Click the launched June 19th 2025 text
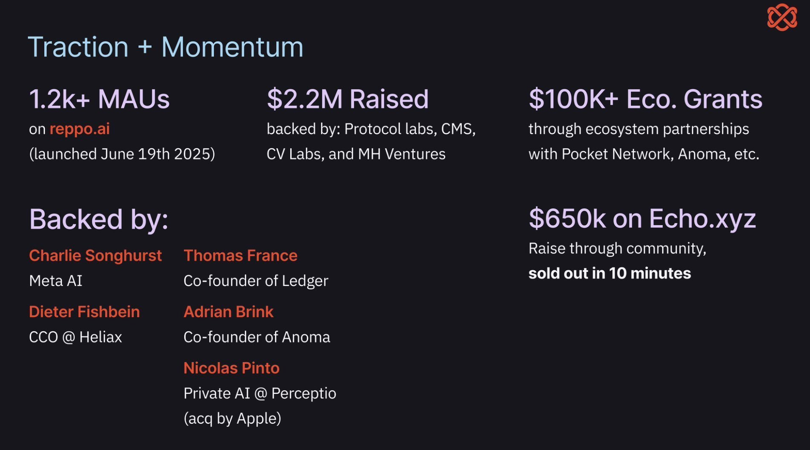Viewport: 810px width, 450px height. pyautogui.click(x=122, y=154)
